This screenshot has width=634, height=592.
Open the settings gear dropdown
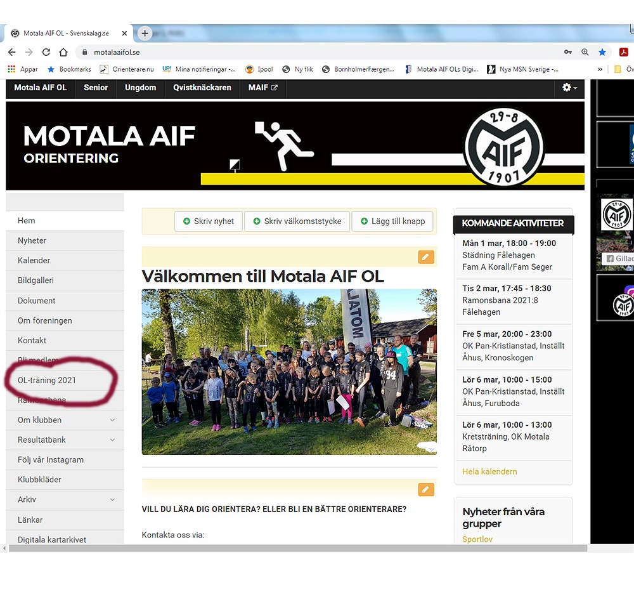pos(569,88)
